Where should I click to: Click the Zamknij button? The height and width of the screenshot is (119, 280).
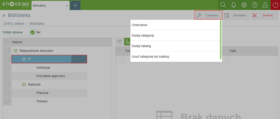tap(264, 16)
